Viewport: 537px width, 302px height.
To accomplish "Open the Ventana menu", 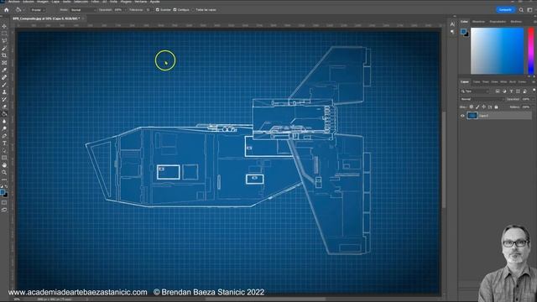I will click(x=140, y=2).
